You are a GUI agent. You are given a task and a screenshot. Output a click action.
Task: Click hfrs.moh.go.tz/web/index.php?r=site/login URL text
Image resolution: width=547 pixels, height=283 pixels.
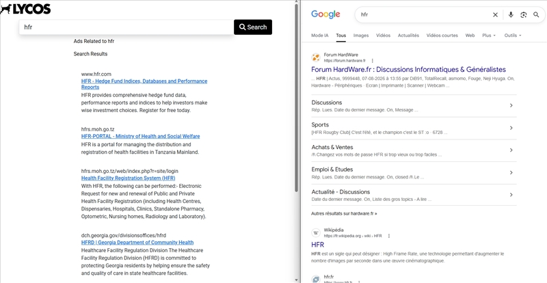tap(130, 171)
